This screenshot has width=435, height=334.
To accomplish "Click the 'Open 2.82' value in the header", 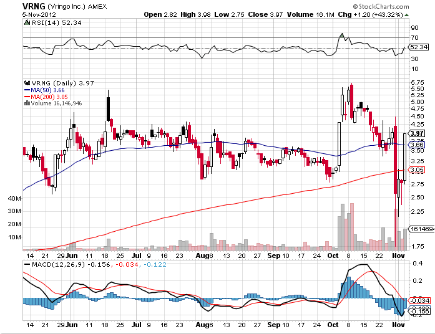I will pos(160,15).
